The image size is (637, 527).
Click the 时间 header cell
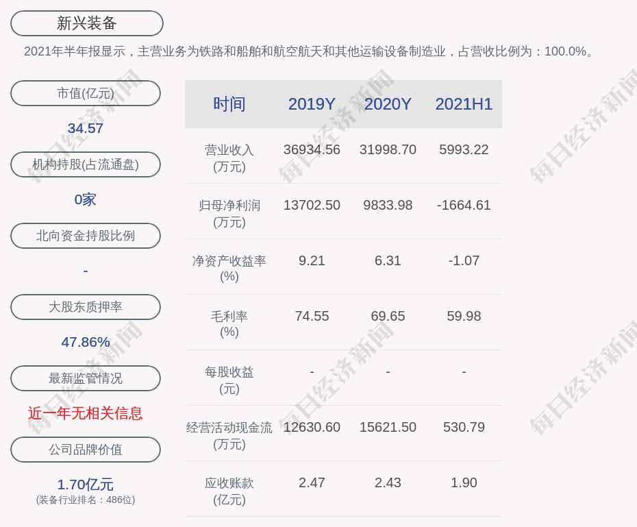[x=229, y=104]
